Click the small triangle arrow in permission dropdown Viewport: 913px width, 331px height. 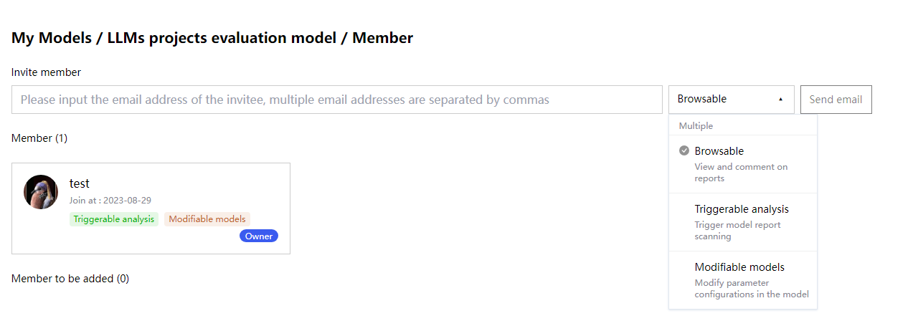[x=781, y=100]
